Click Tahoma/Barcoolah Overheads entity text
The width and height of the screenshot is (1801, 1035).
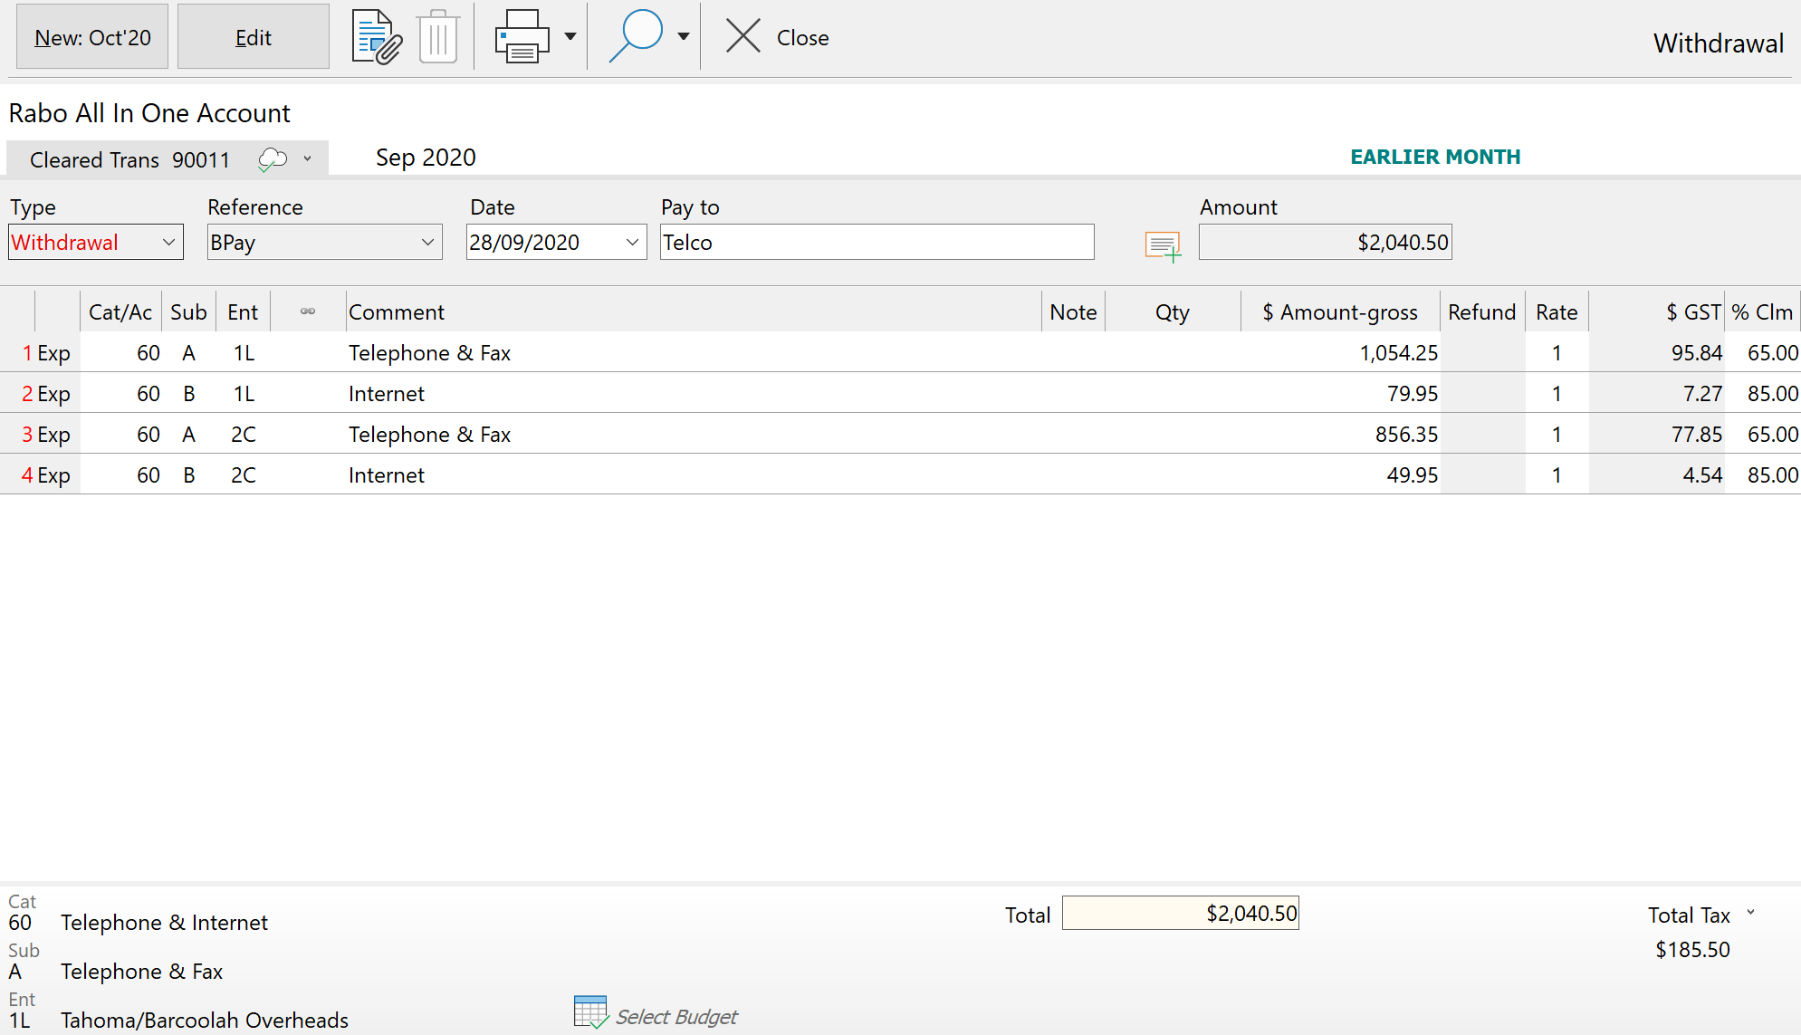click(x=205, y=1020)
